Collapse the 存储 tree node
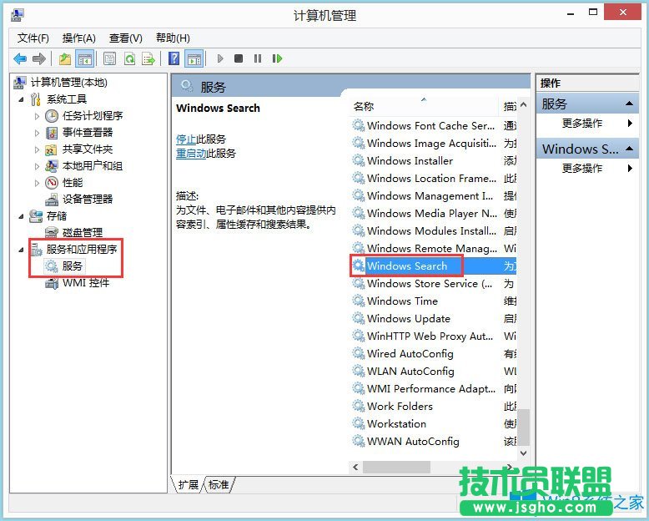649x521 pixels. (x=21, y=216)
